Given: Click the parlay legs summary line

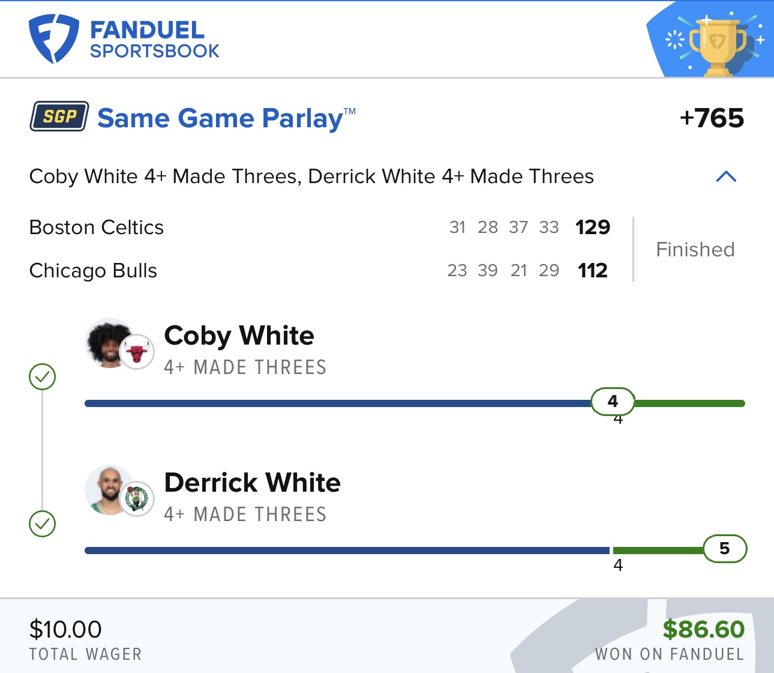Looking at the screenshot, I should point(311,177).
